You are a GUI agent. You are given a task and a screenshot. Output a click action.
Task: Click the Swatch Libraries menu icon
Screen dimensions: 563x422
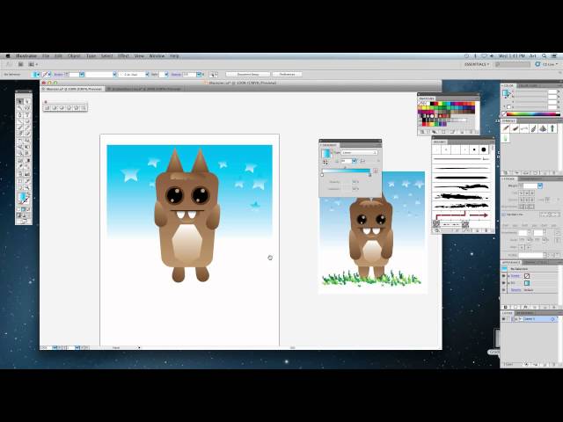tap(423, 132)
